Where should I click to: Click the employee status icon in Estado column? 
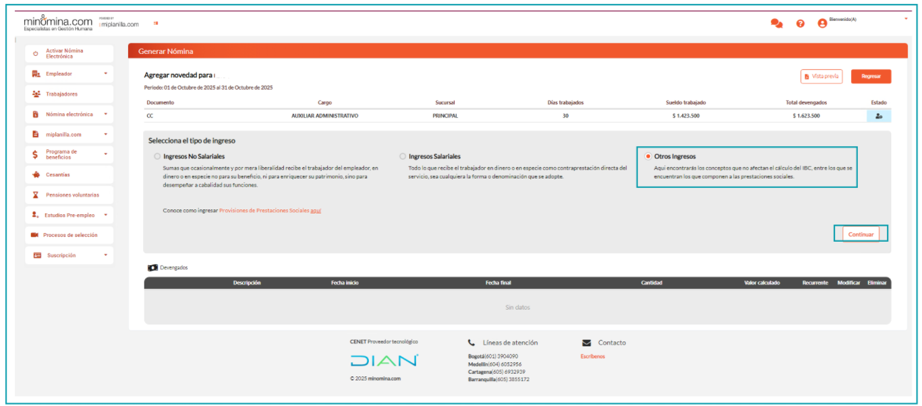(x=878, y=116)
